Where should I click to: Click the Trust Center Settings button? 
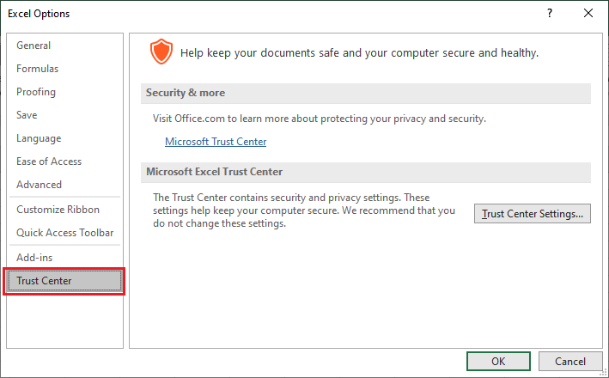point(533,214)
